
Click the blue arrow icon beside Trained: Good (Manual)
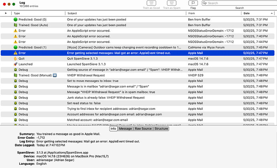pos(55,75)
